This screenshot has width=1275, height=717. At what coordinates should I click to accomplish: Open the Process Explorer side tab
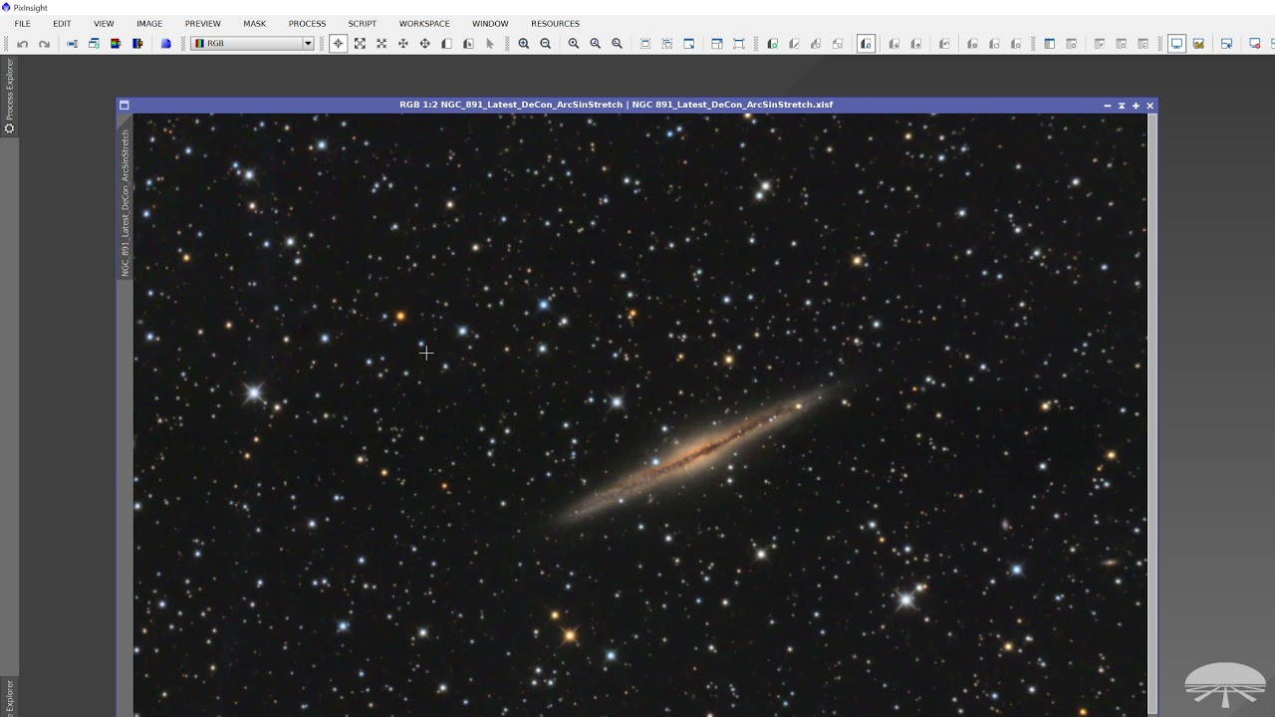pyautogui.click(x=10, y=96)
